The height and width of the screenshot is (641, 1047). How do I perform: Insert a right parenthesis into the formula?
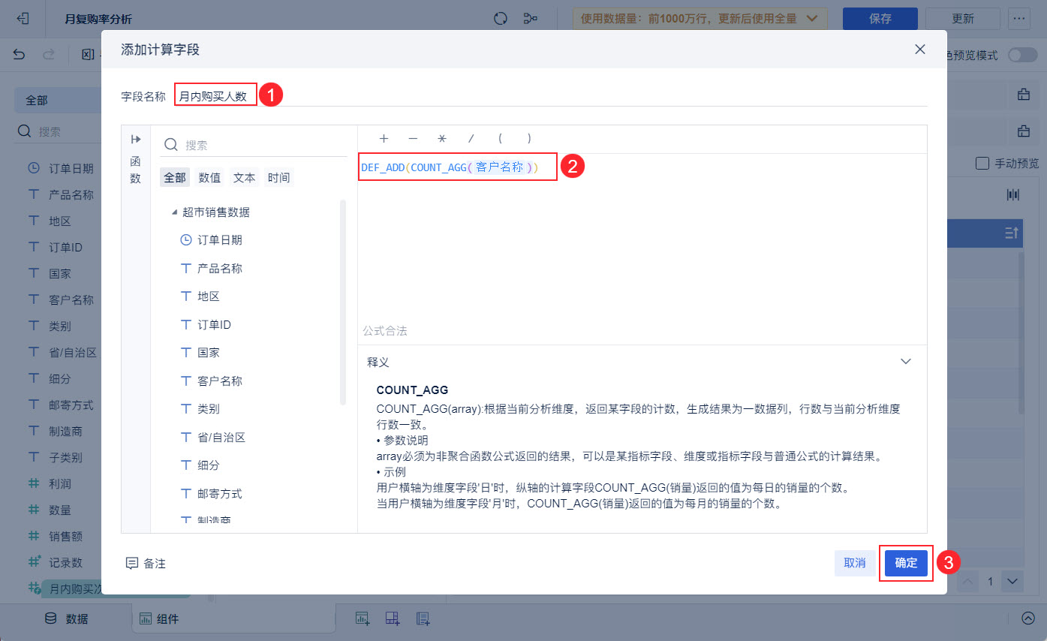530,139
